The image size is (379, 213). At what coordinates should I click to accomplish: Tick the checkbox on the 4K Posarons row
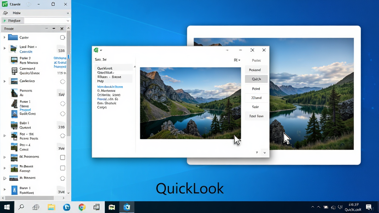click(x=63, y=158)
